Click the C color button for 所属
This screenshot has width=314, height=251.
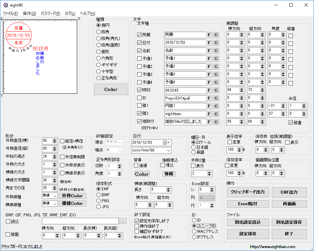[x=216, y=35]
